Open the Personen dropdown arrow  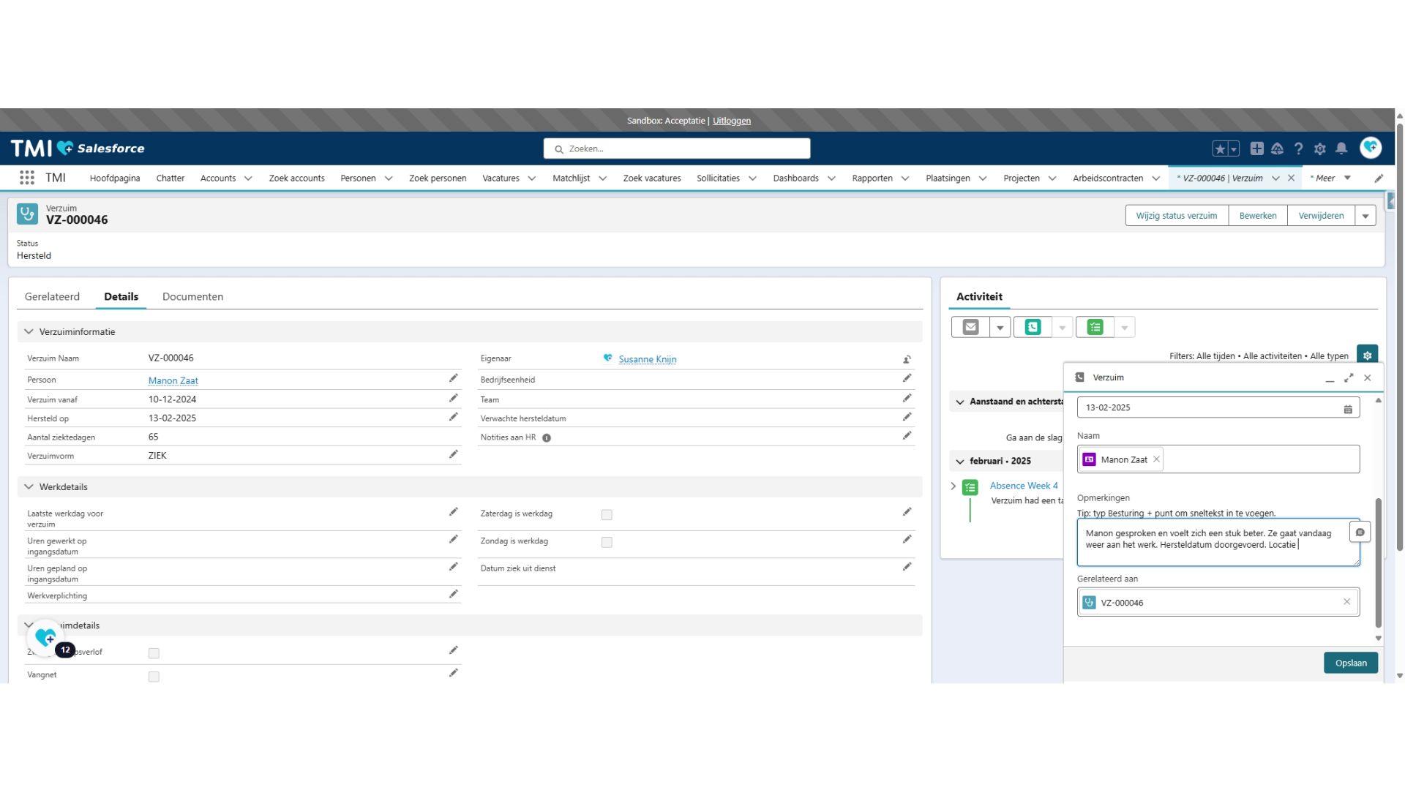(x=389, y=178)
